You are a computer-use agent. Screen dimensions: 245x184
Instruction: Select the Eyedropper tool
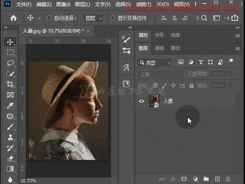tap(10, 105)
